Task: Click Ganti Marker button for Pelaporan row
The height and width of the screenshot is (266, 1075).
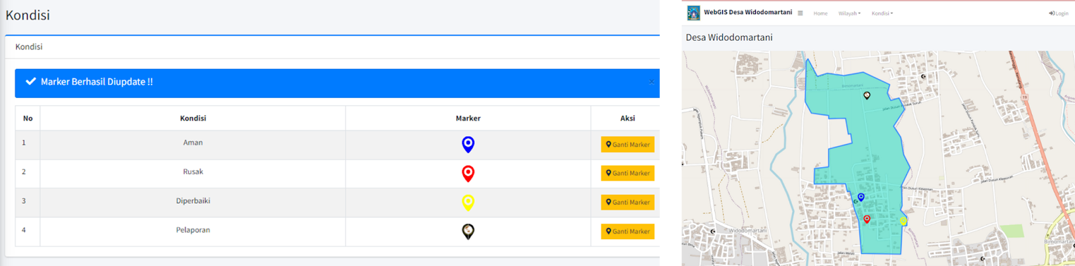Action: [628, 232]
